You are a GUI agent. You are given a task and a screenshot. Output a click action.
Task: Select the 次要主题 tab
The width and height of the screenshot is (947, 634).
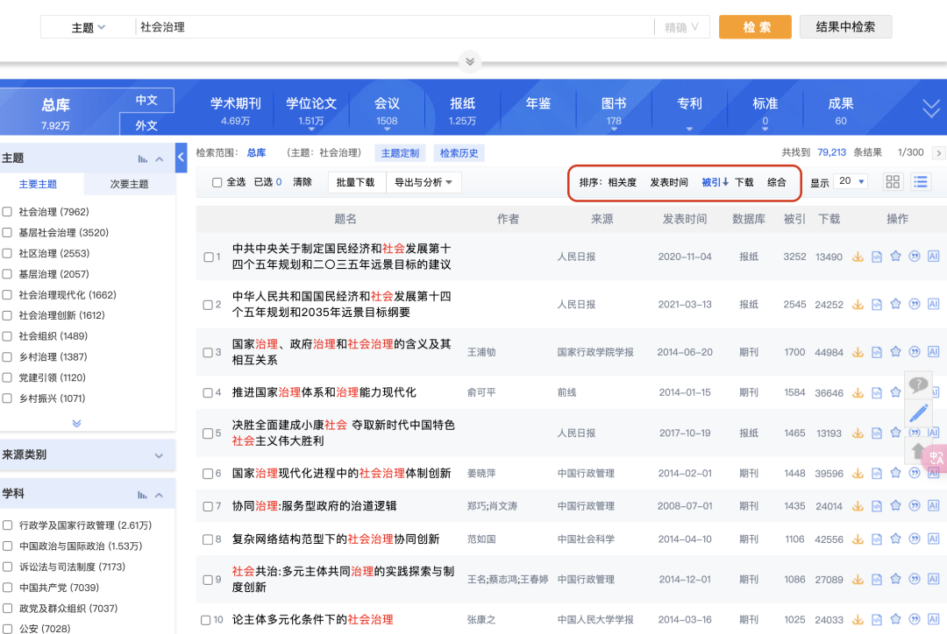[x=129, y=184]
